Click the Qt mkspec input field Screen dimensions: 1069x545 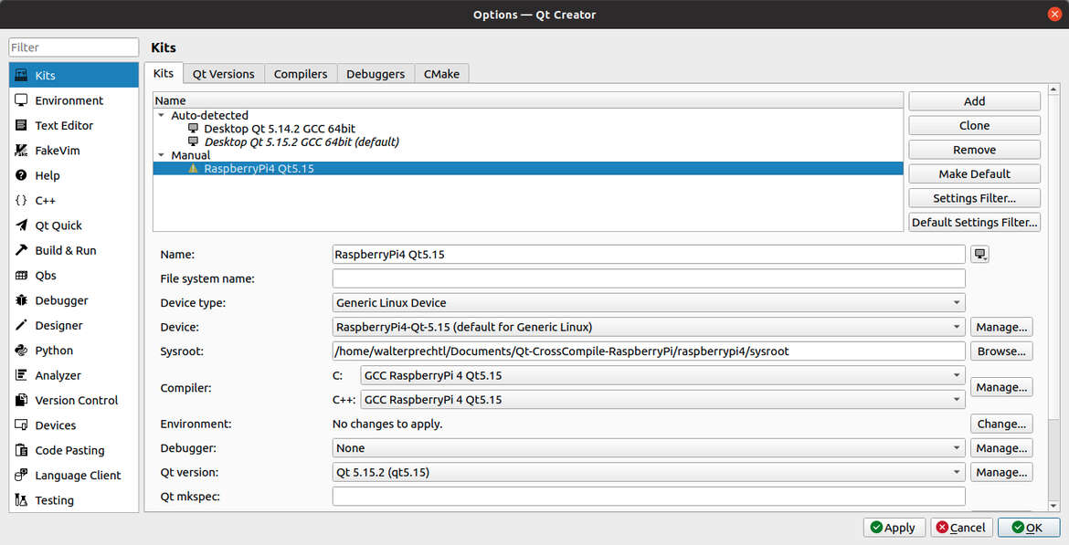pos(649,497)
